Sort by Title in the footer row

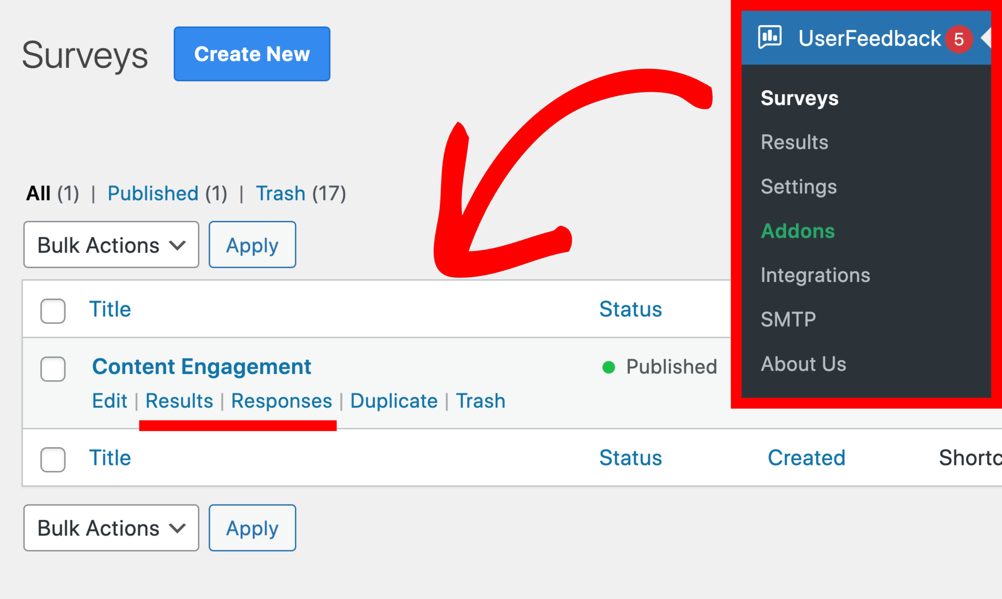coord(110,458)
